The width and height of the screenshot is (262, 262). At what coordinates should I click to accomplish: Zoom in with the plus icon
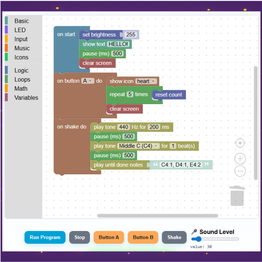240,158
